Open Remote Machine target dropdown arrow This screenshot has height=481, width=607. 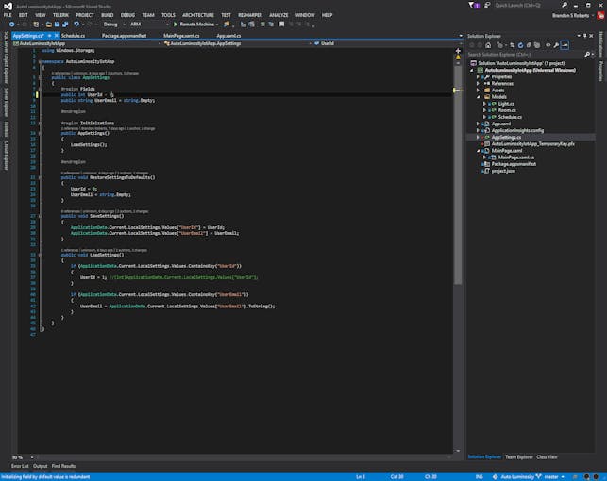pos(217,25)
